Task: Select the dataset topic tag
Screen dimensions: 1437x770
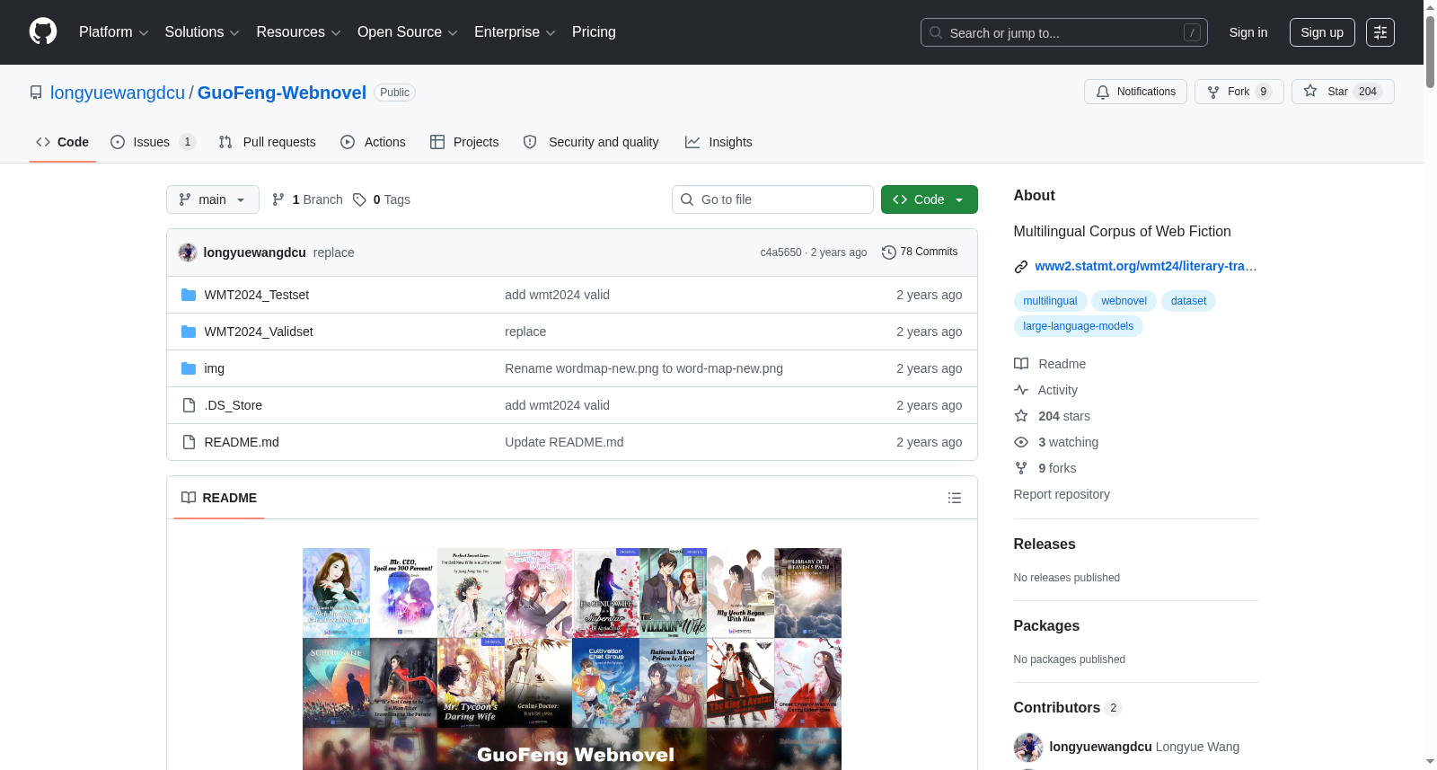Action: coord(1188,301)
